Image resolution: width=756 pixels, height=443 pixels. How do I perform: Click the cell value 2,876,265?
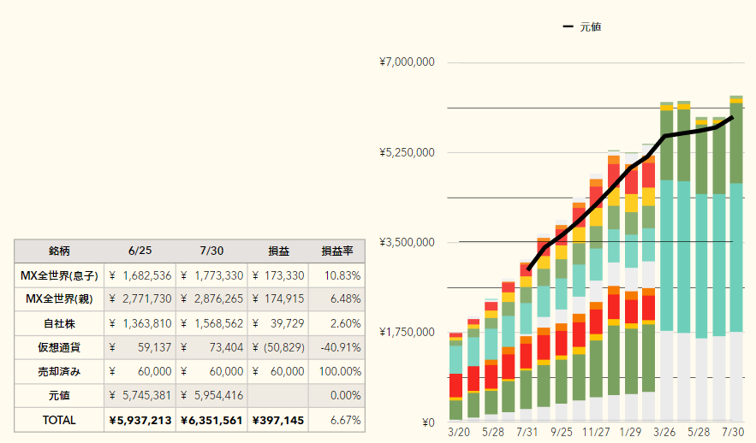211,299
